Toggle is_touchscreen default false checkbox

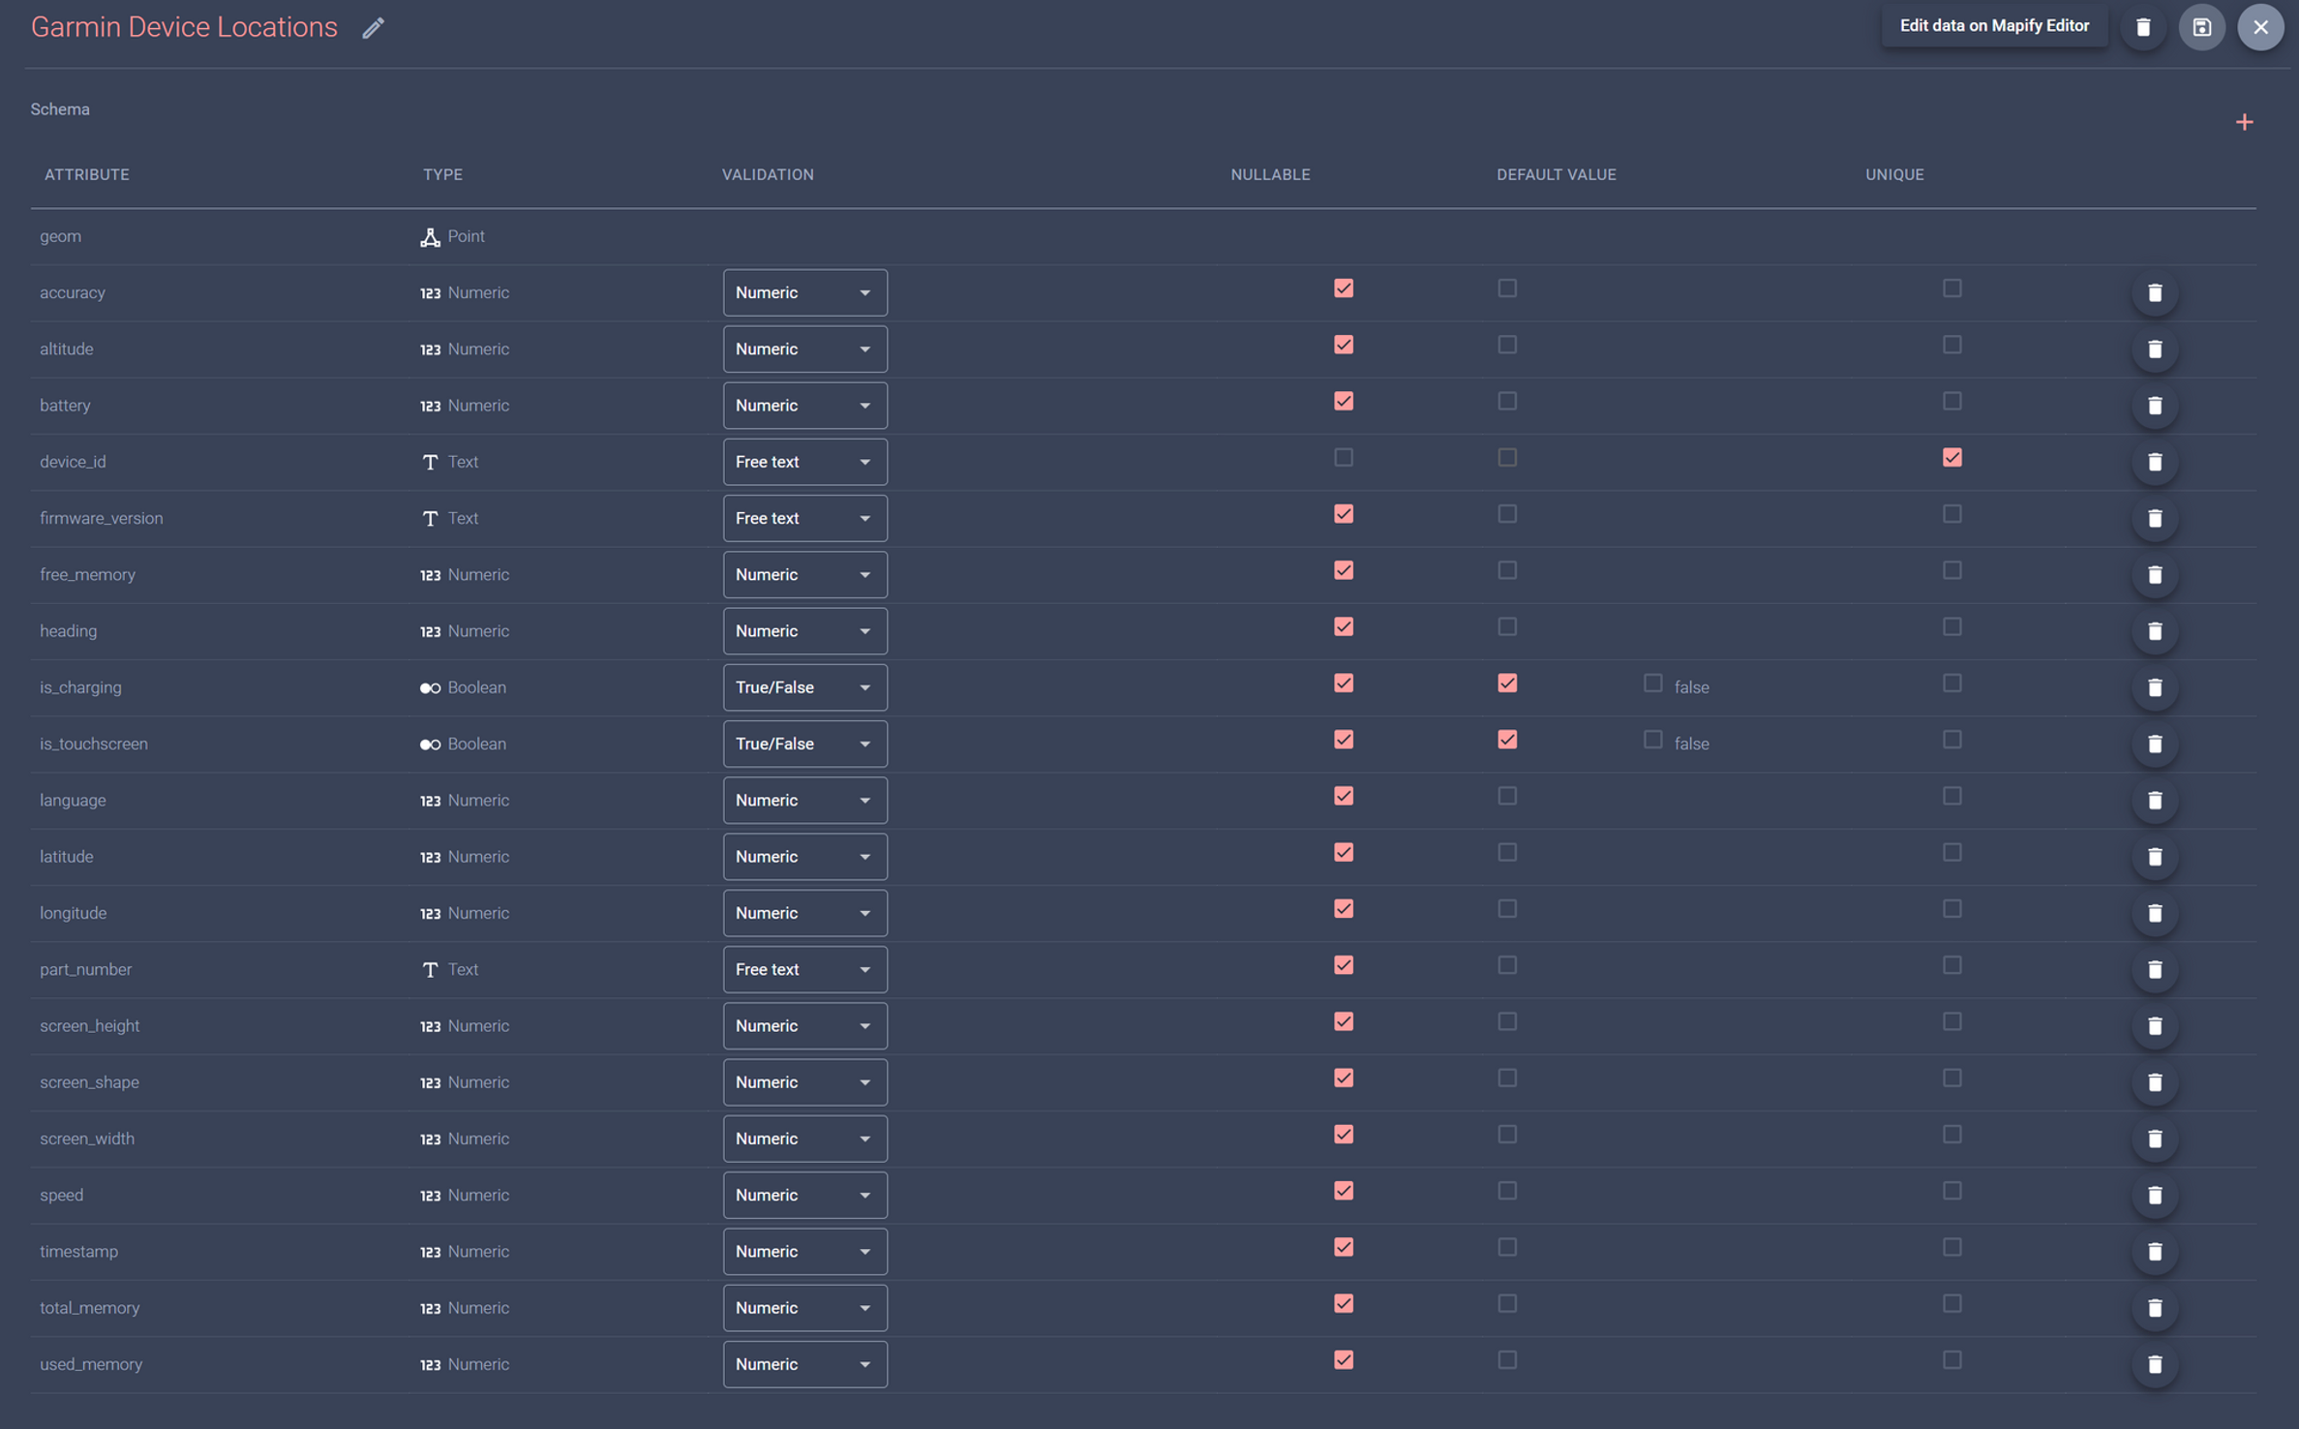point(1653,740)
